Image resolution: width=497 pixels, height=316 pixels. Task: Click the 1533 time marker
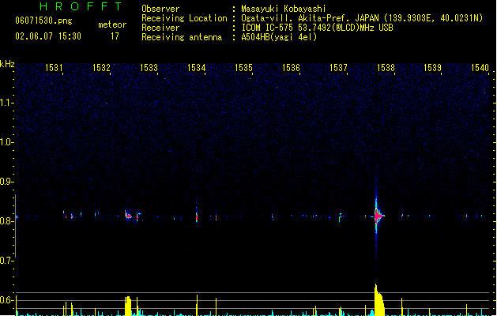click(149, 68)
